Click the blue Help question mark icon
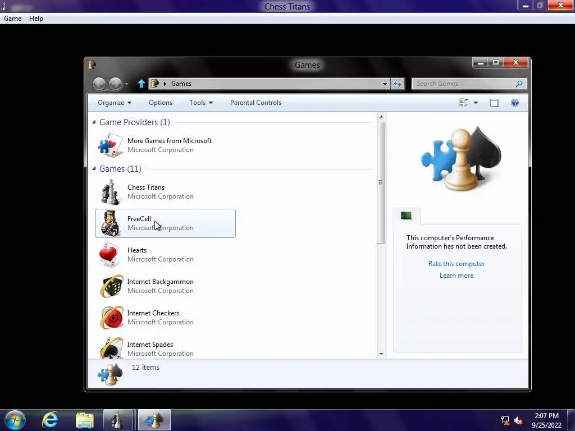575x431 pixels. (x=515, y=103)
